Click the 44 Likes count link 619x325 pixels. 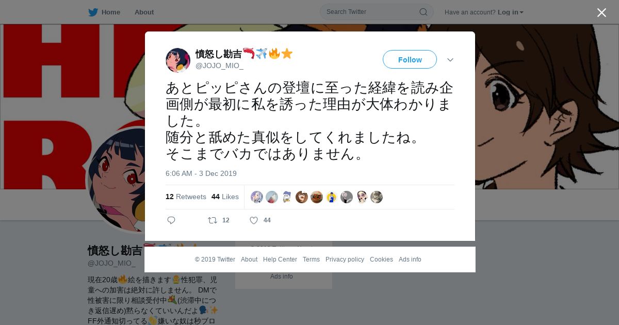225,197
